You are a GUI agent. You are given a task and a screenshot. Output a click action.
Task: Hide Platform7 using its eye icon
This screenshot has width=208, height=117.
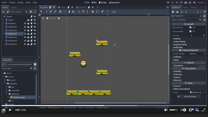point(35,34)
